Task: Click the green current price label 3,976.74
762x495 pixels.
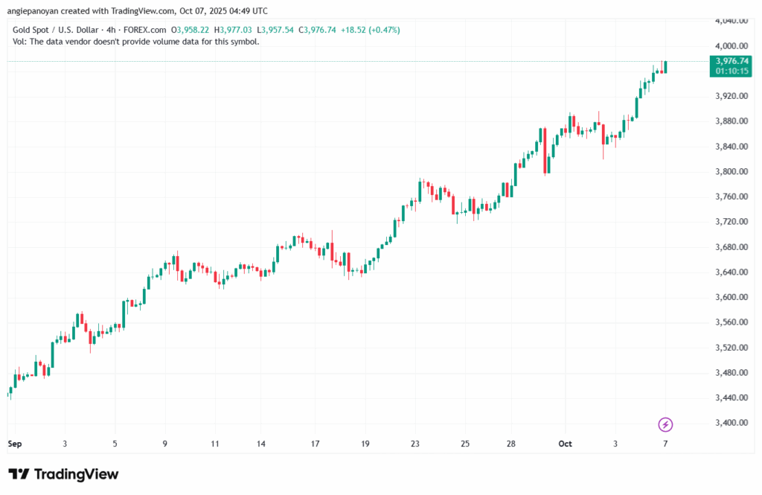Action: [730, 61]
